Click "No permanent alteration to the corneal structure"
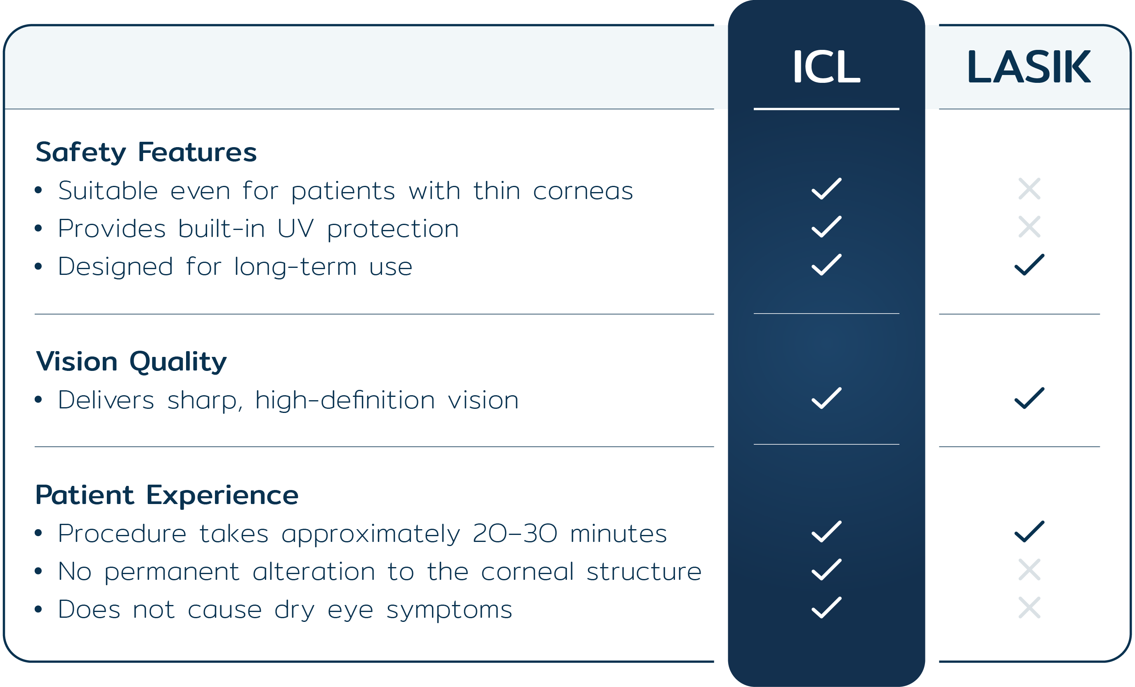Viewport: 1135px width, 687px height. tap(380, 572)
